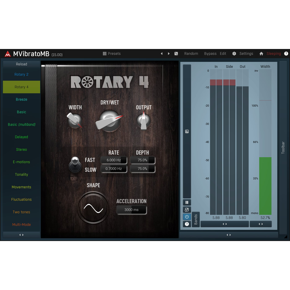Toggle the meter power button
The image size is (290, 290).
click(x=187, y=217)
